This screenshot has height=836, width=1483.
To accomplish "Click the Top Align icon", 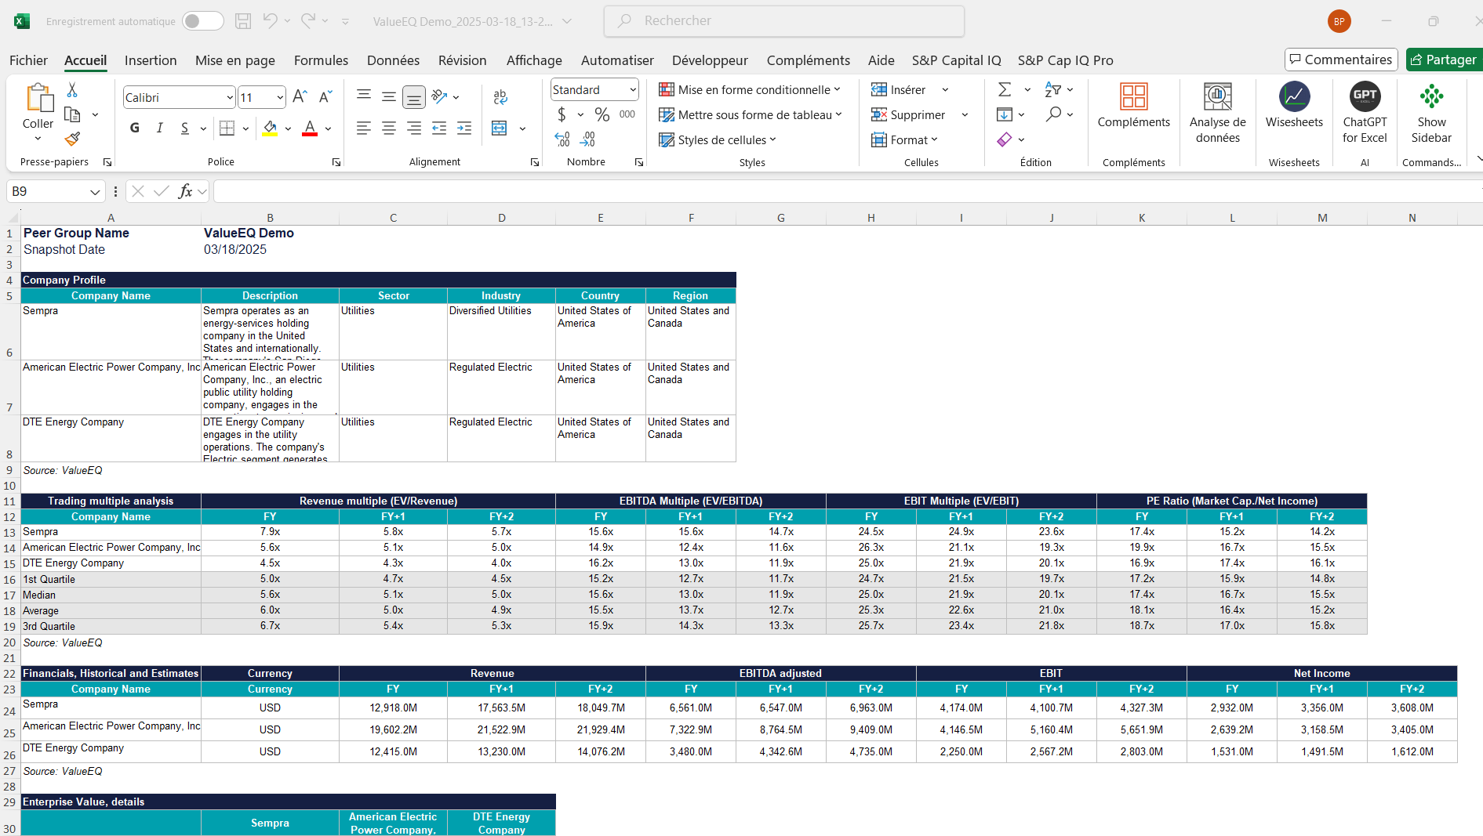I will pyautogui.click(x=363, y=96).
